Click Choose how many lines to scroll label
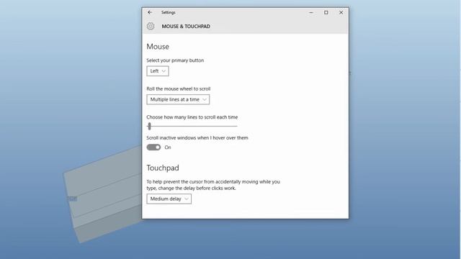Image resolution: width=461 pixels, height=259 pixels. (x=192, y=117)
